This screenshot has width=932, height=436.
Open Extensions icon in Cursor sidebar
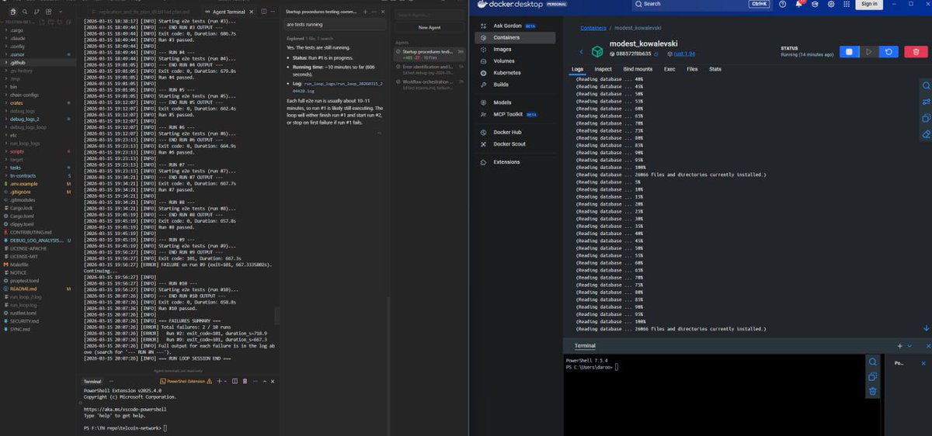[x=50, y=13]
